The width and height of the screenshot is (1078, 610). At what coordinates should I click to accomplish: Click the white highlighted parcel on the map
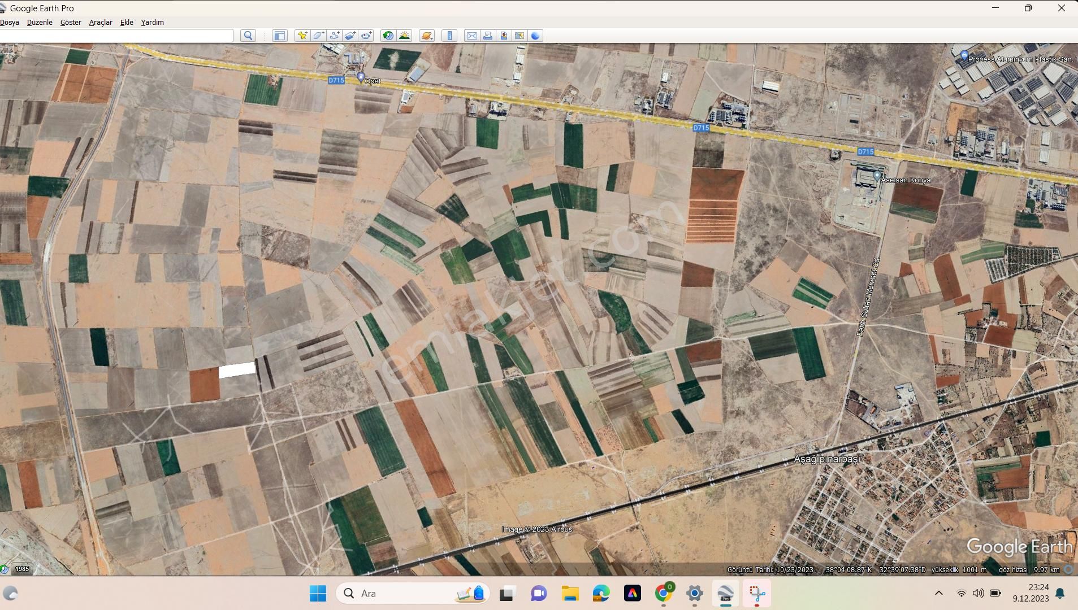[x=237, y=370]
